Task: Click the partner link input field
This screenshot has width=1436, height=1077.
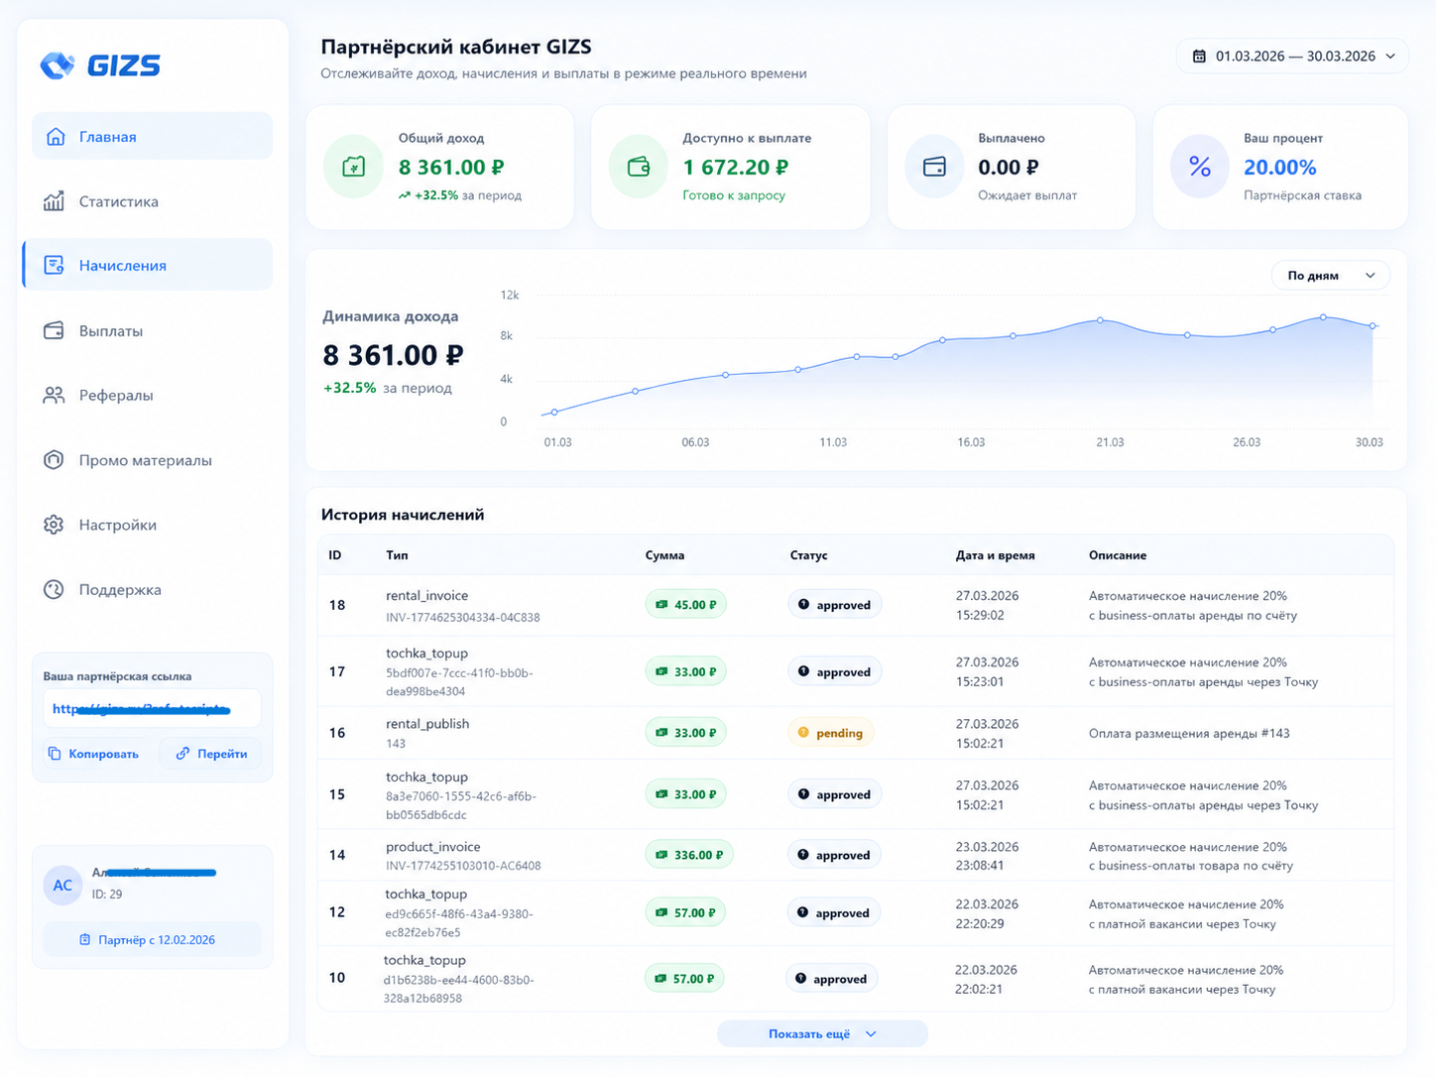Action: pyautogui.click(x=152, y=709)
